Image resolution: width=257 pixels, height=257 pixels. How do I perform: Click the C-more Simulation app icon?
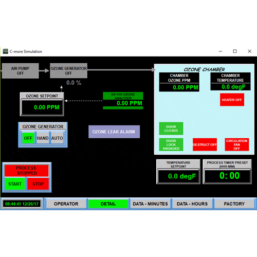[x=5, y=51]
